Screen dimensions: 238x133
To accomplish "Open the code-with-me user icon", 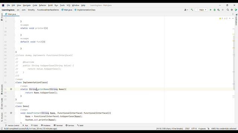I will tap(186, 10).
